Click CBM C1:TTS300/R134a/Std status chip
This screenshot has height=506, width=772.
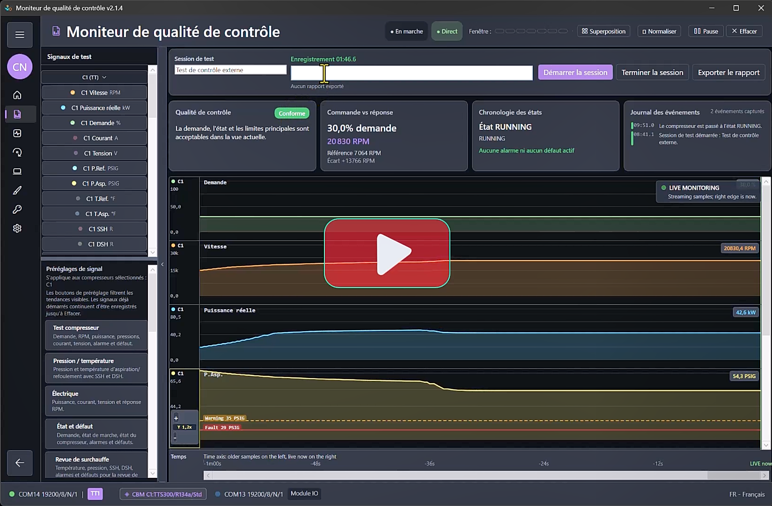click(x=163, y=494)
